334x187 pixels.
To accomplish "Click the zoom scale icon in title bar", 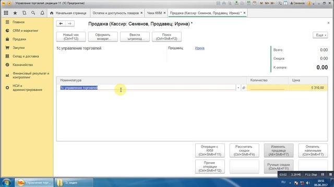I will point(280,3).
